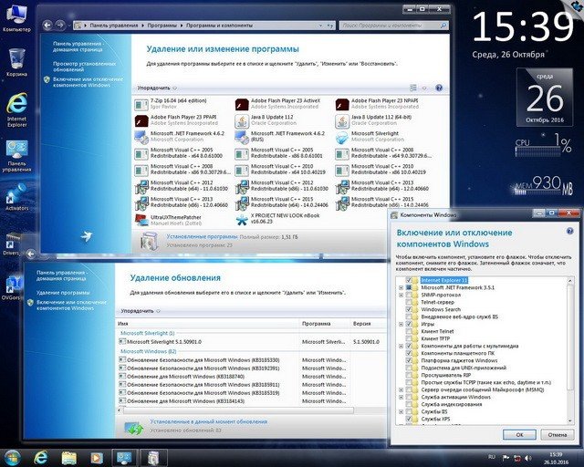This screenshot has width=584, height=467.
Task: Select 7-Zip 16.04 program icon
Action: pos(141,105)
